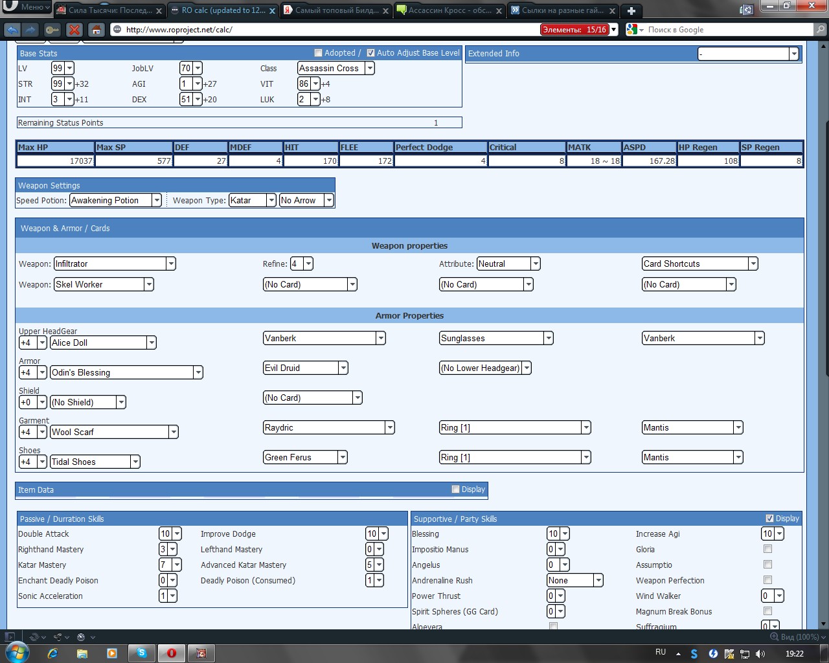Screen dimensions: 829x663
Task: Launch Internet Explorer from taskbar
Action: [x=52, y=653]
